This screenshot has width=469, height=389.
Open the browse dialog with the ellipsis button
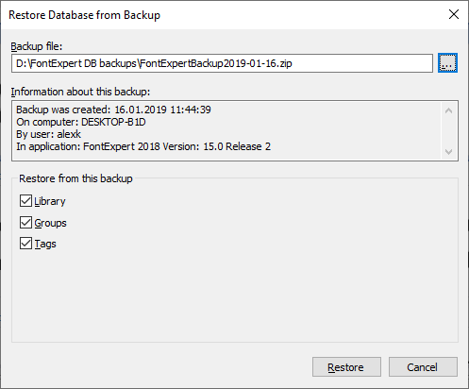point(447,63)
